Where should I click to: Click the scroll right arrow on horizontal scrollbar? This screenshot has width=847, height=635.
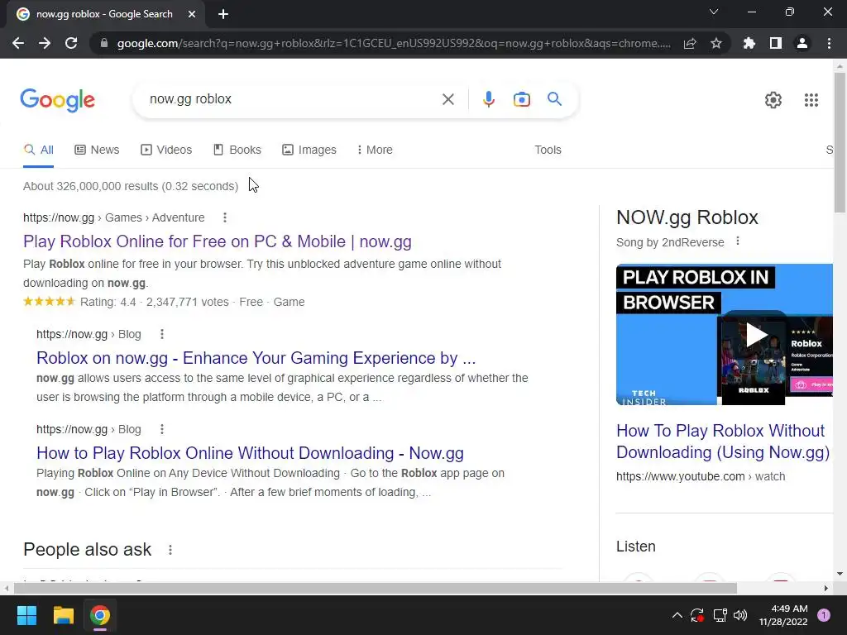click(826, 588)
